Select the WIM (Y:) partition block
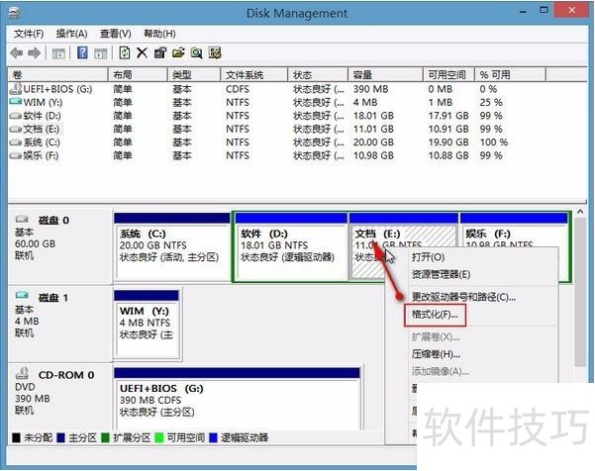The height and width of the screenshot is (471, 595). [147, 325]
